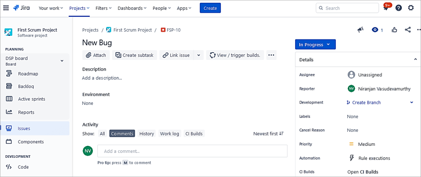Viewport: 421px width, 177px height.
Task: Toggle Newest first sort order
Action: pyautogui.click(x=268, y=133)
